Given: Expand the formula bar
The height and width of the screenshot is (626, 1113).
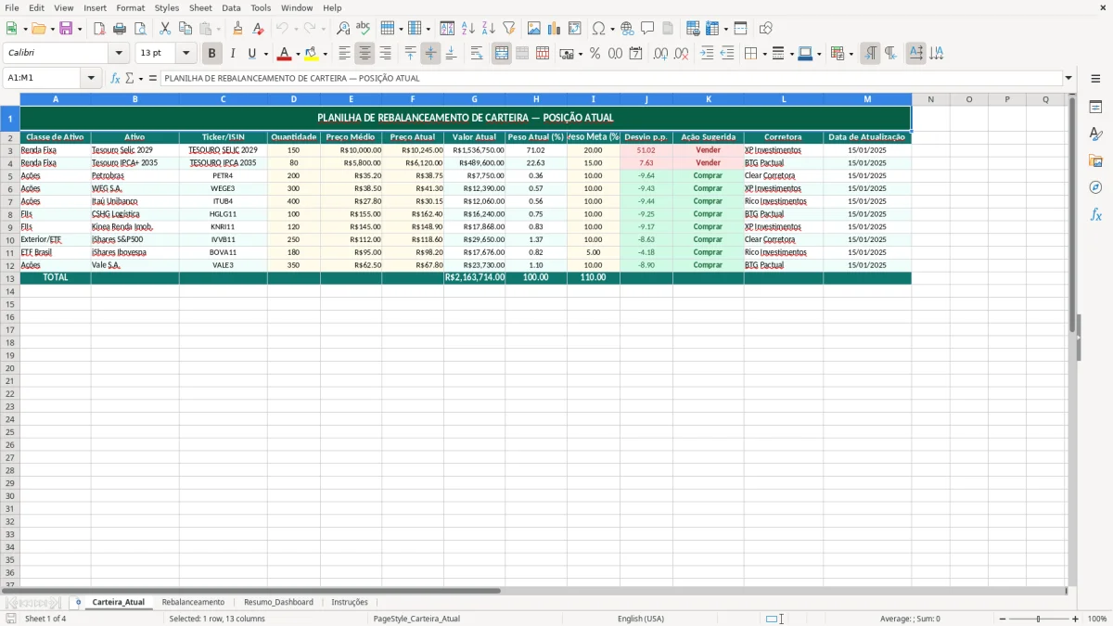Looking at the screenshot, I should click(x=1068, y=78).
